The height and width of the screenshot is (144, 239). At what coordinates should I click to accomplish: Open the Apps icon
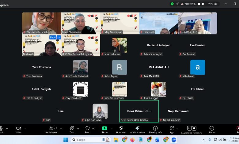172,128
